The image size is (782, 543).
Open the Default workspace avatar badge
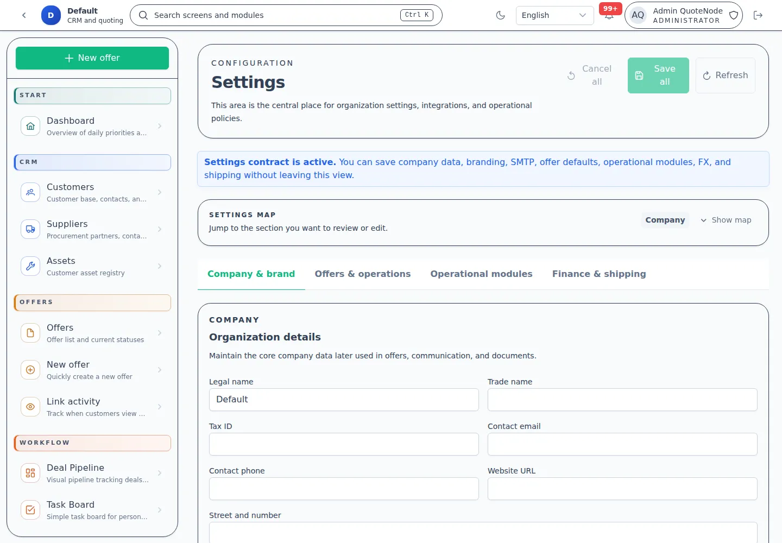[x=51, y=15]
